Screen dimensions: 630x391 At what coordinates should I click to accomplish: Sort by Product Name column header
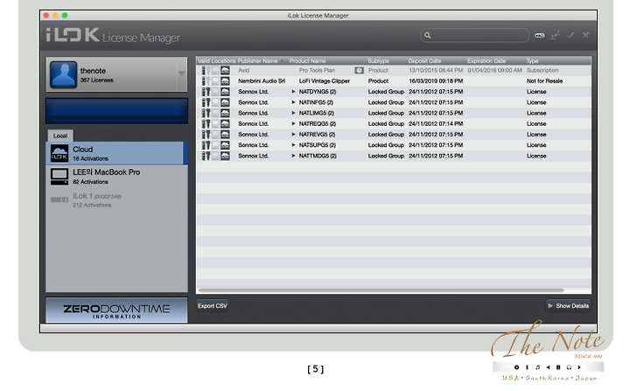(308, 61)
